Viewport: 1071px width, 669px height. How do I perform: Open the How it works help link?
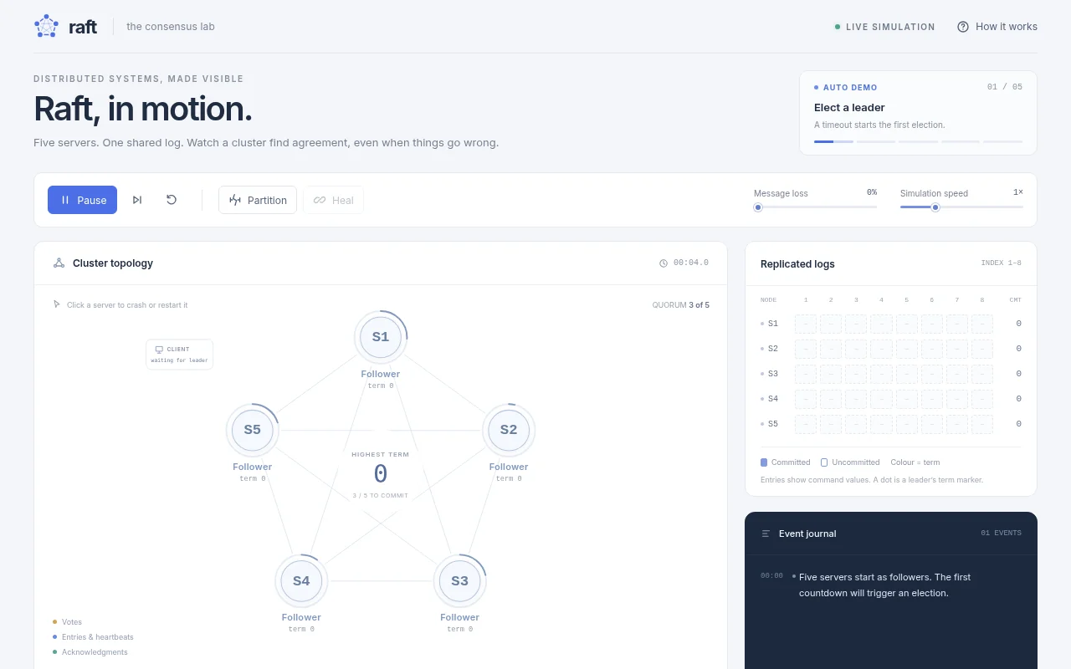point(997,27)
